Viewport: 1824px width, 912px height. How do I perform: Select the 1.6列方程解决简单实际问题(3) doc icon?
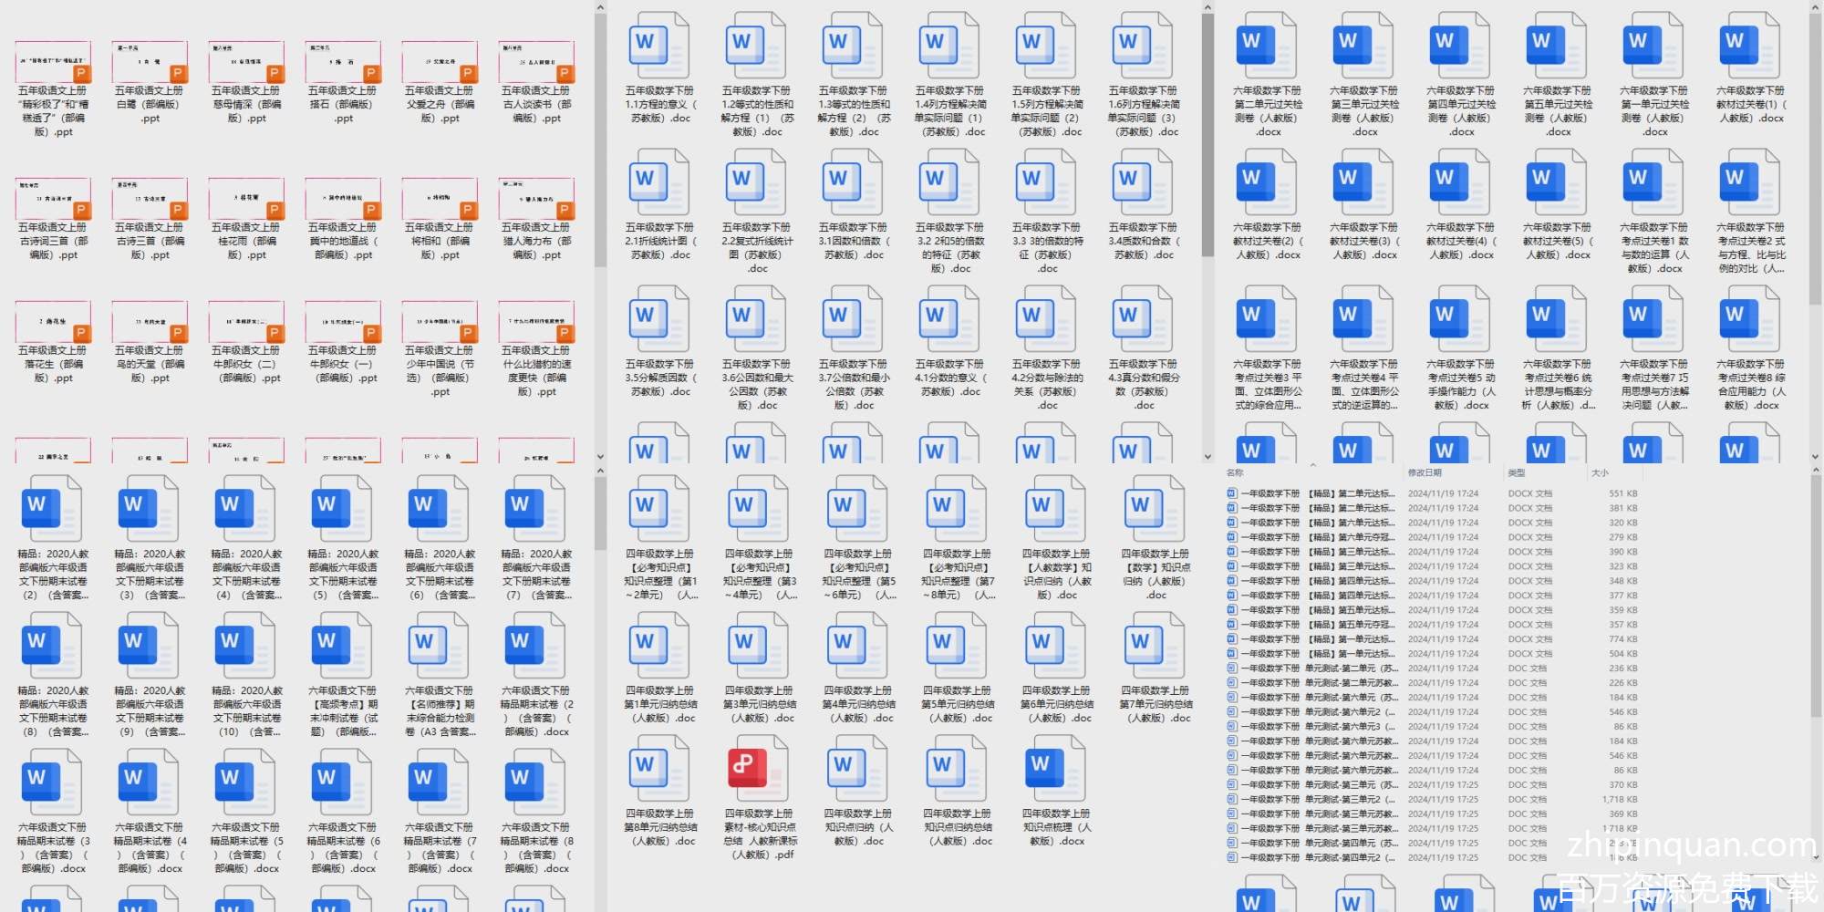(x=1142, y=46)
